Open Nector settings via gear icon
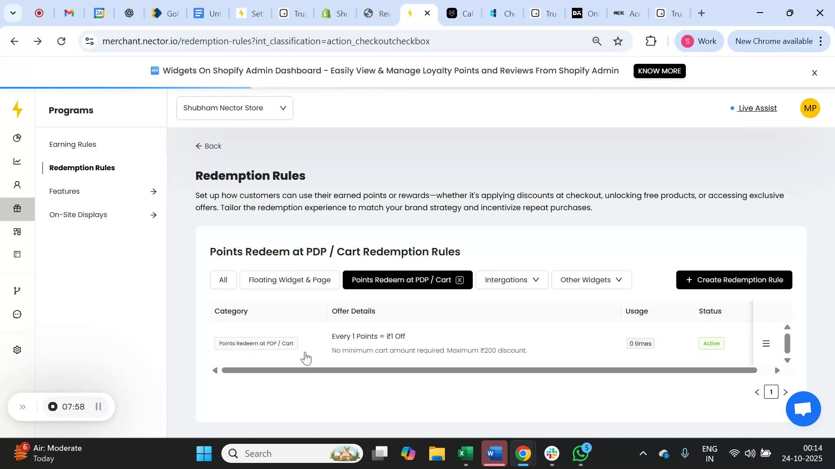The height and width of the screenshot is (469, 835). tap(17, 350)
